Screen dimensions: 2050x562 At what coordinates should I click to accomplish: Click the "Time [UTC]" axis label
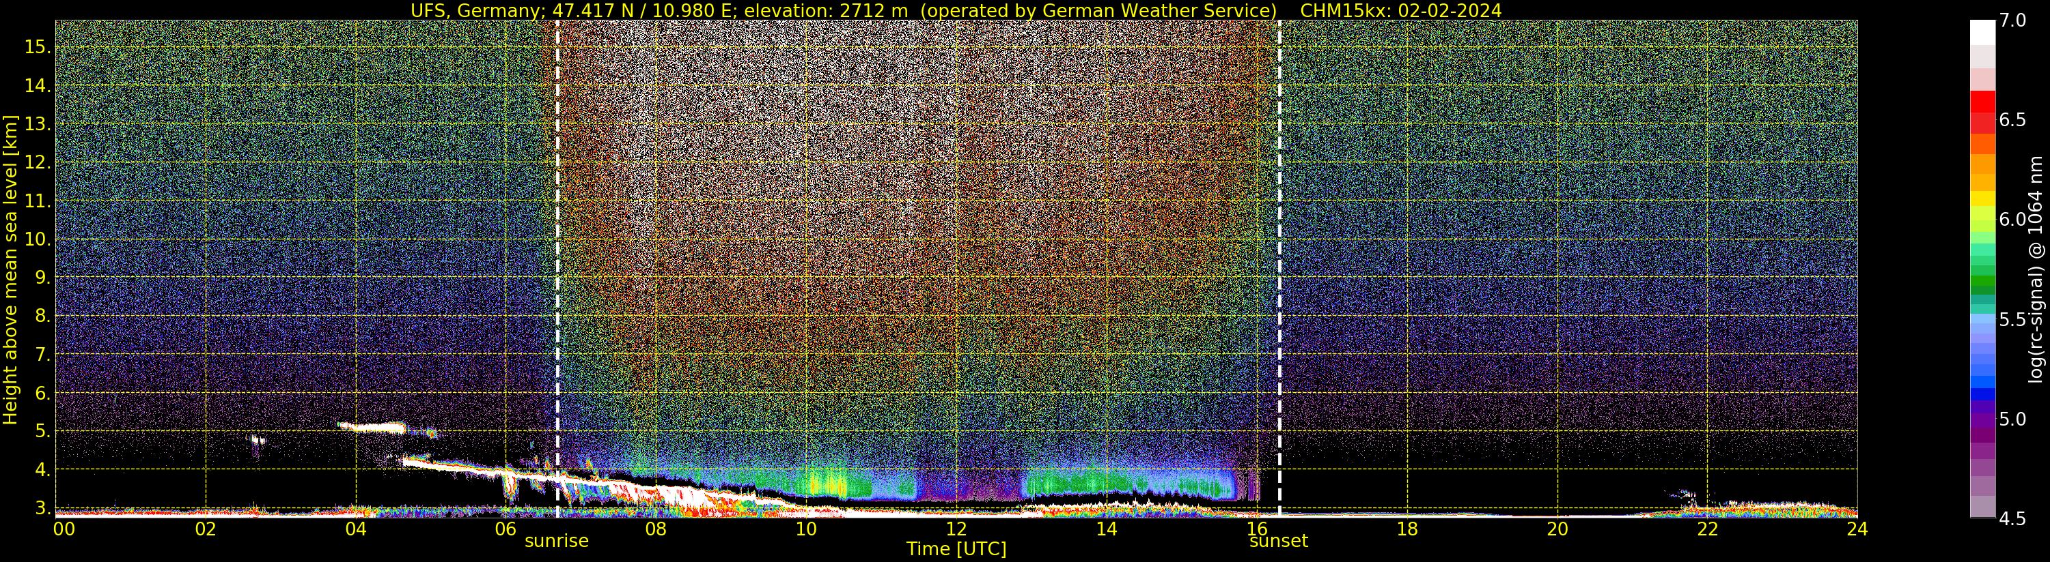click(x=956, y=549)
